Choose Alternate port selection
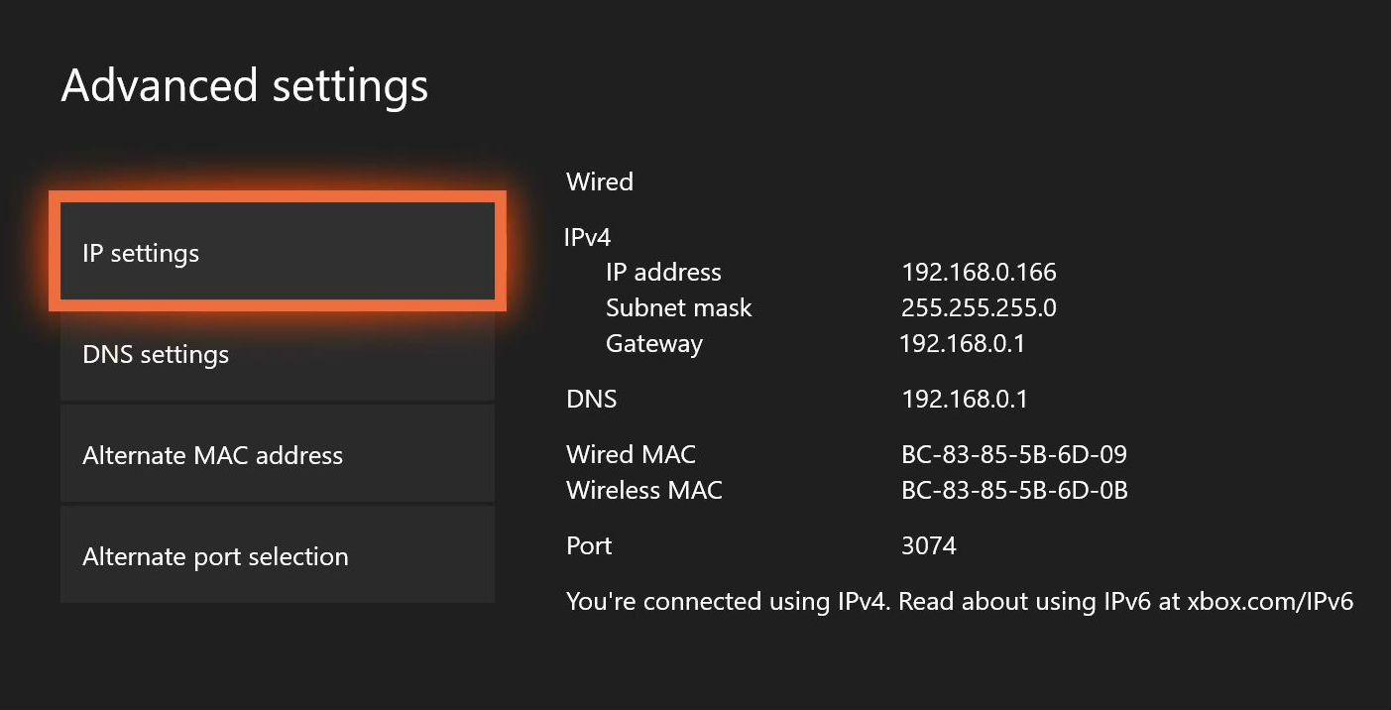Viewport: 1391px width, 710px height. click(x=278, y=556)
